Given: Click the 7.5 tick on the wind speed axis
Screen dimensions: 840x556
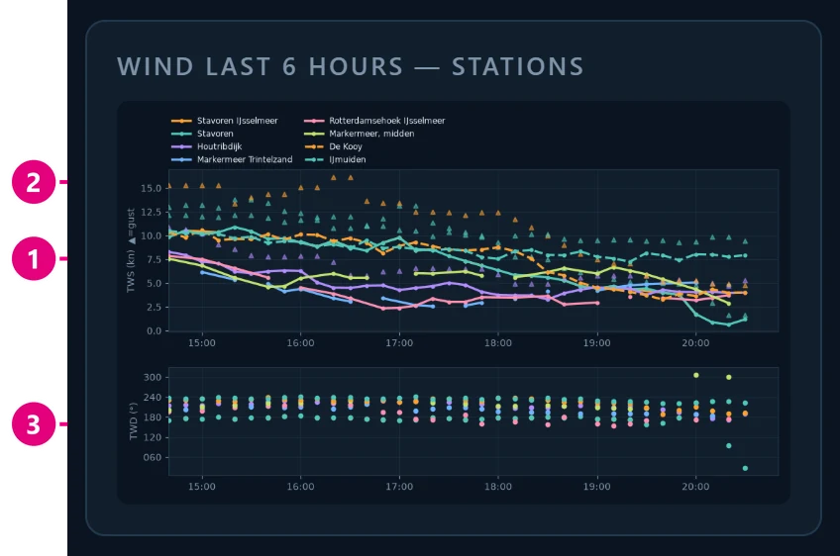Looking at the screenshot, I should click(x=153, y=259).
